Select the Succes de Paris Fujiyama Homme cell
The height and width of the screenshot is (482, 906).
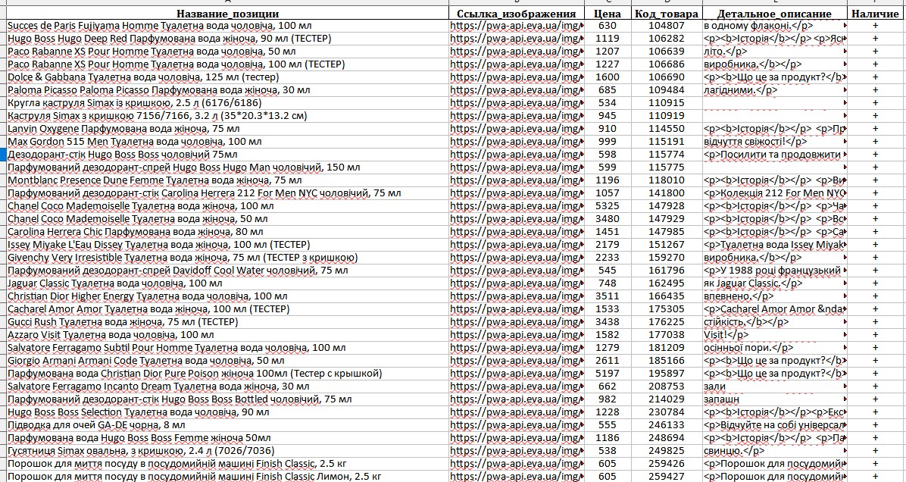[228, 26]
